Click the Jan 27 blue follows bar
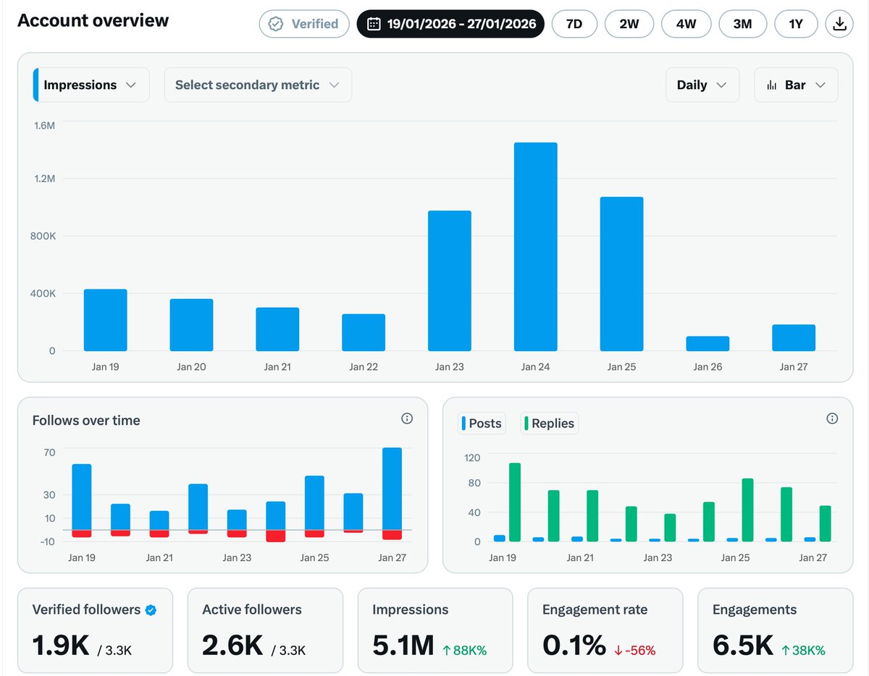 pyautogui.click(x=392, y=489)
